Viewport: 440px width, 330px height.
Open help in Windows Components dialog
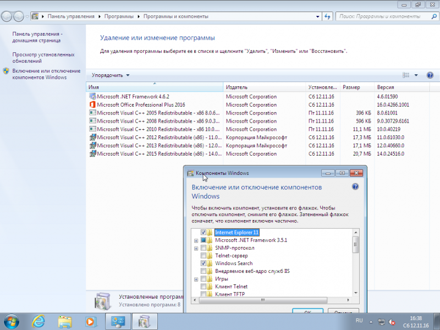pyautogui.click(x=355, y=186)
